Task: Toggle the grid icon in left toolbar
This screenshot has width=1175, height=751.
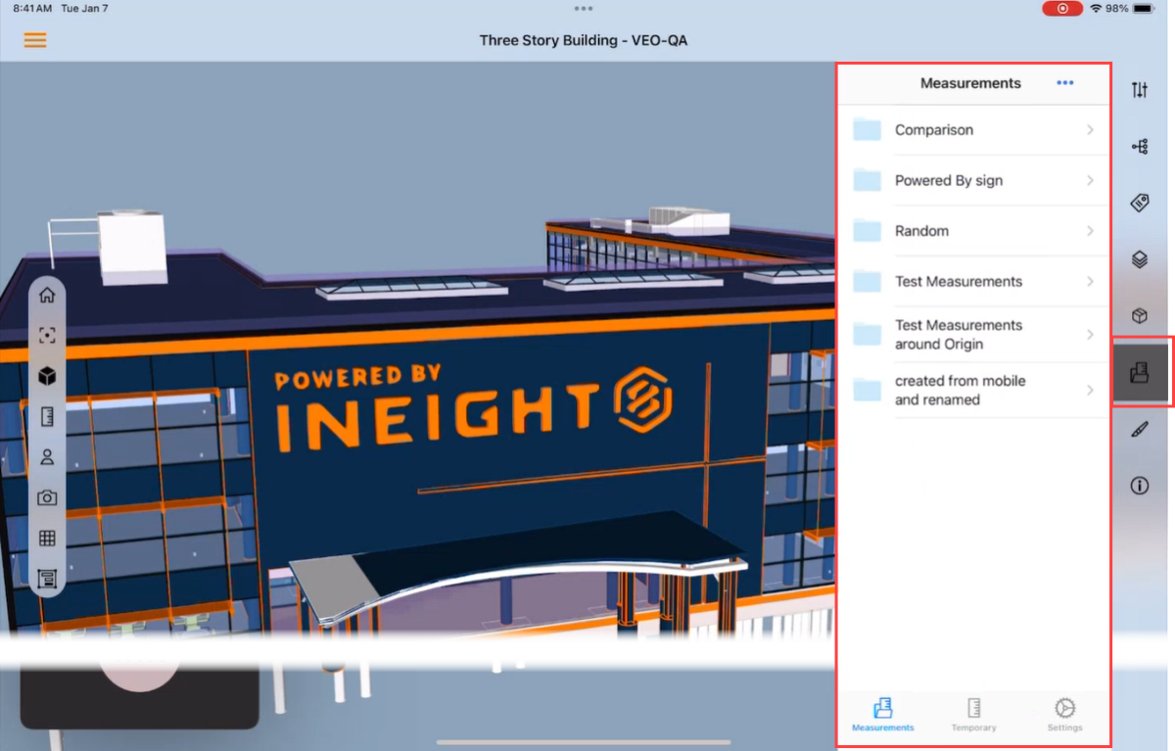Action: (47, 538)
